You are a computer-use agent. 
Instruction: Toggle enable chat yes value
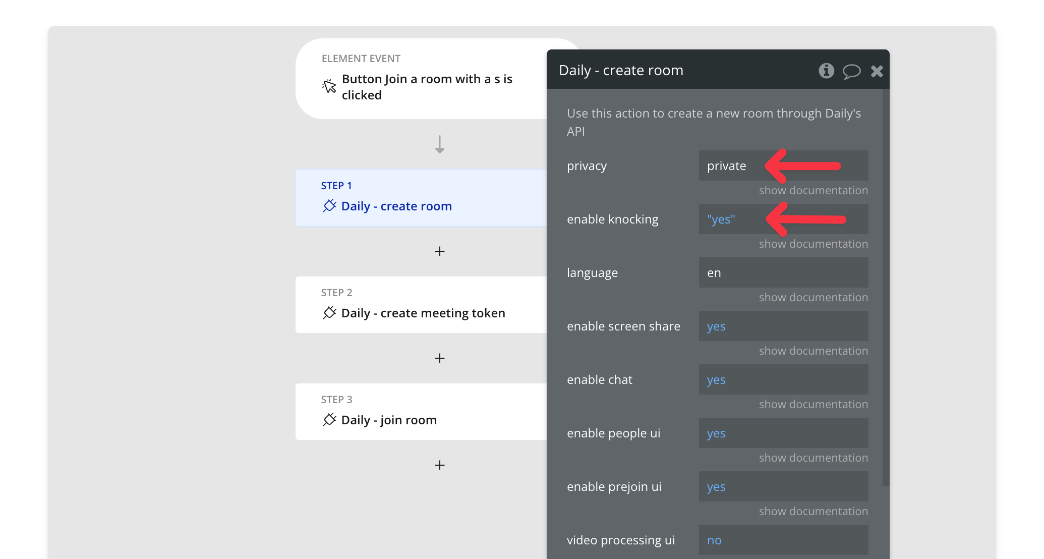click(x=716, y=380)
